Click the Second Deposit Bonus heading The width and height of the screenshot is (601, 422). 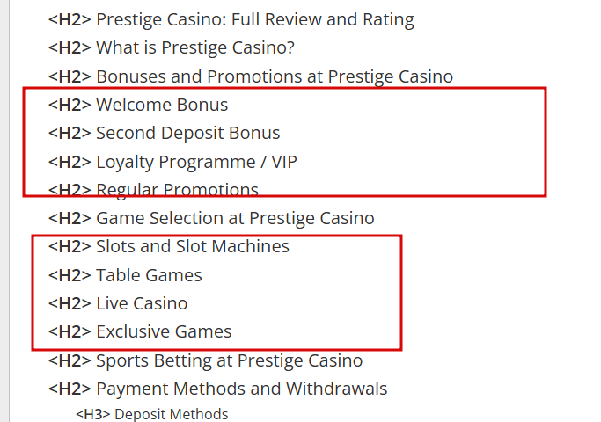(187, 134)
